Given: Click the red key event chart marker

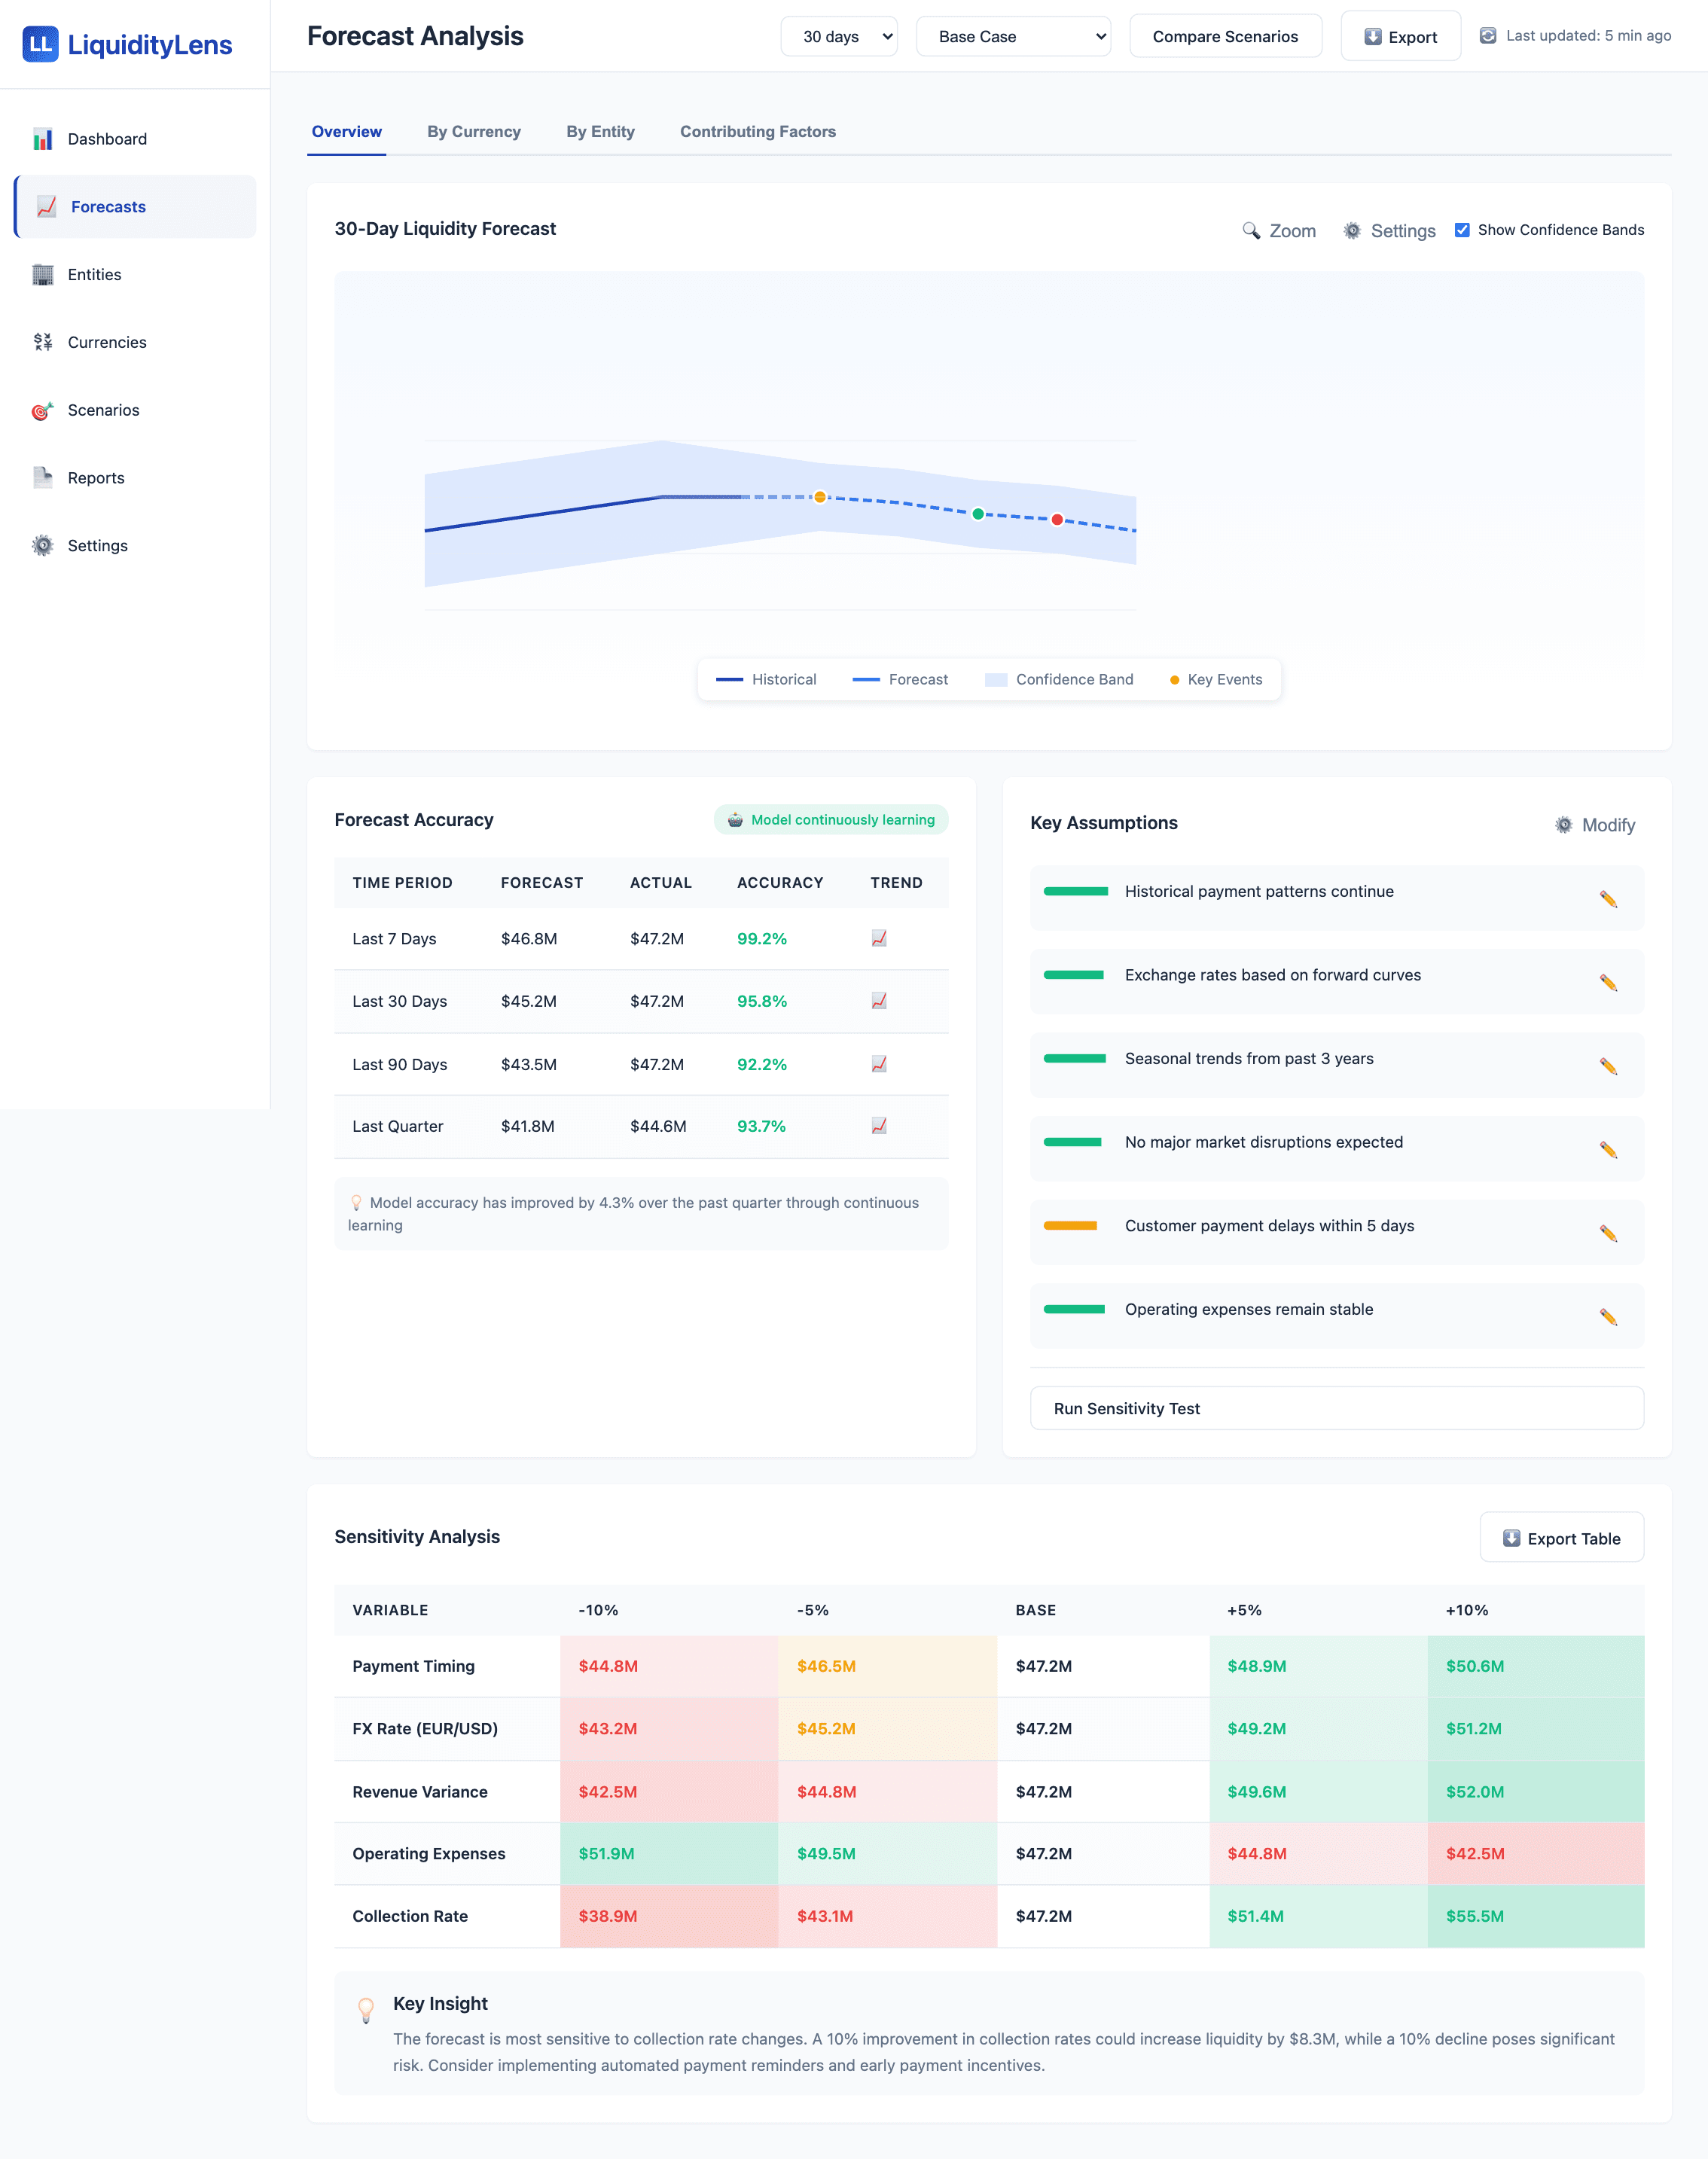Looking at the screenshot, I should 1057,520.
